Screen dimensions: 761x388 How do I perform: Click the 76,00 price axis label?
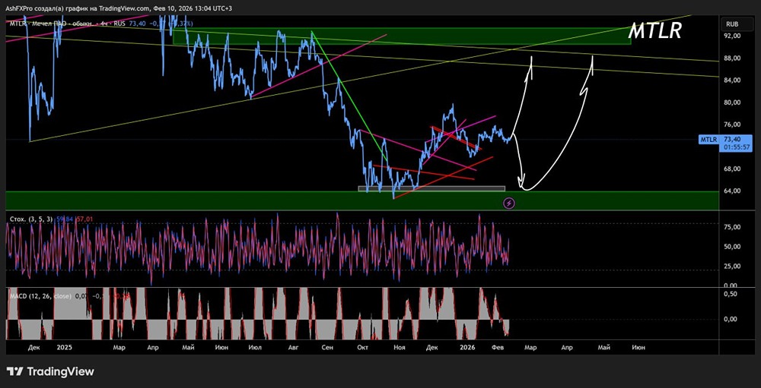click(732, 125)
